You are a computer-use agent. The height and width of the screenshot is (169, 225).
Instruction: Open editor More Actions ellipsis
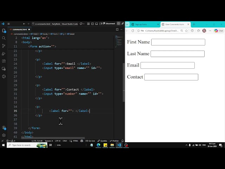[x=121, y=30]
